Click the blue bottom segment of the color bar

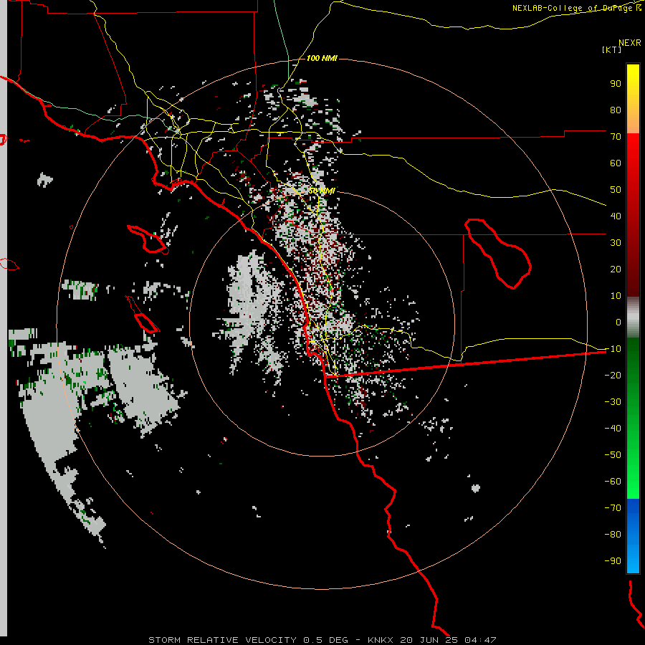click(633, 535)
